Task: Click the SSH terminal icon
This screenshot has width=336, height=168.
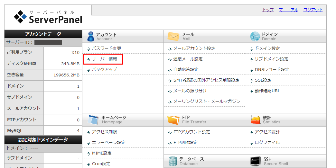Action: click(x=255, y=161)
